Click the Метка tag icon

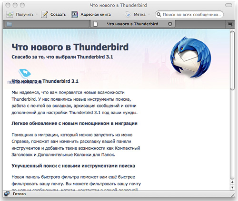pyautogui.click(x=128, y=14)
